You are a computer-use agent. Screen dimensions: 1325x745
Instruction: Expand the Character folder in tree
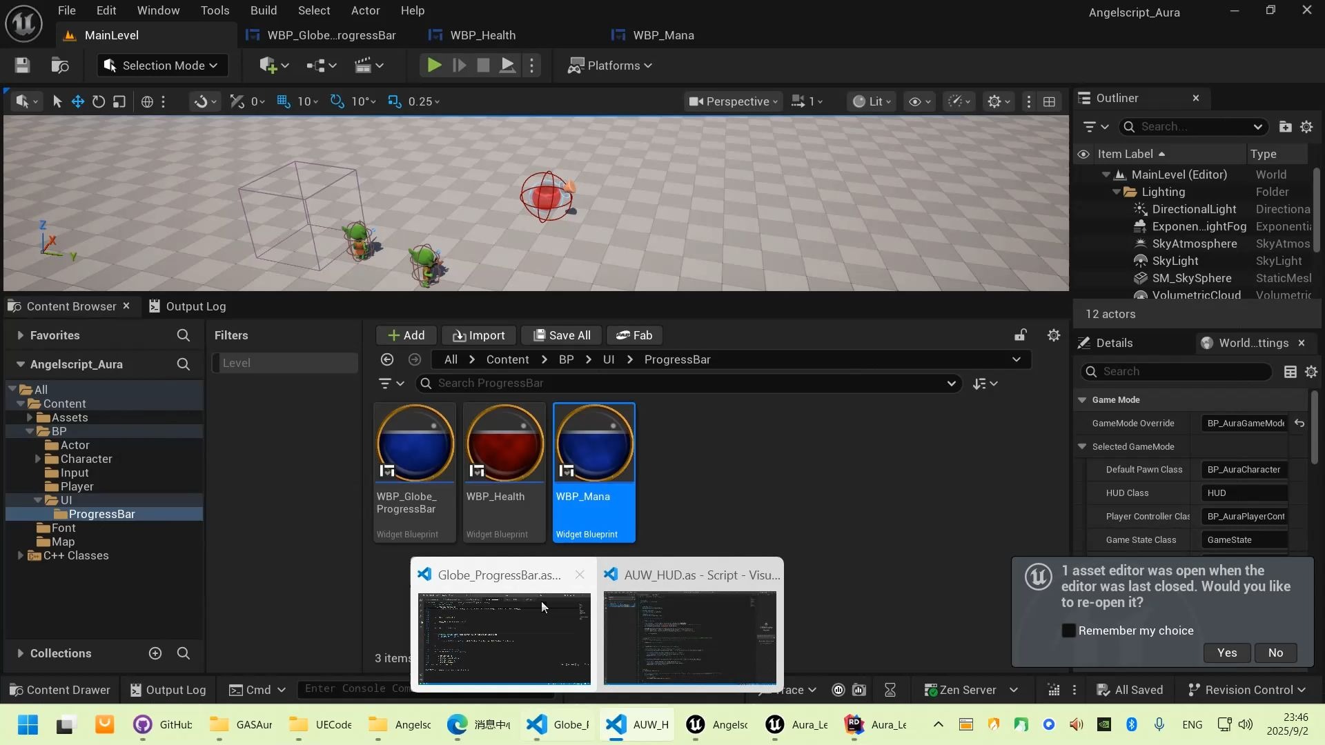click(38, 459)
